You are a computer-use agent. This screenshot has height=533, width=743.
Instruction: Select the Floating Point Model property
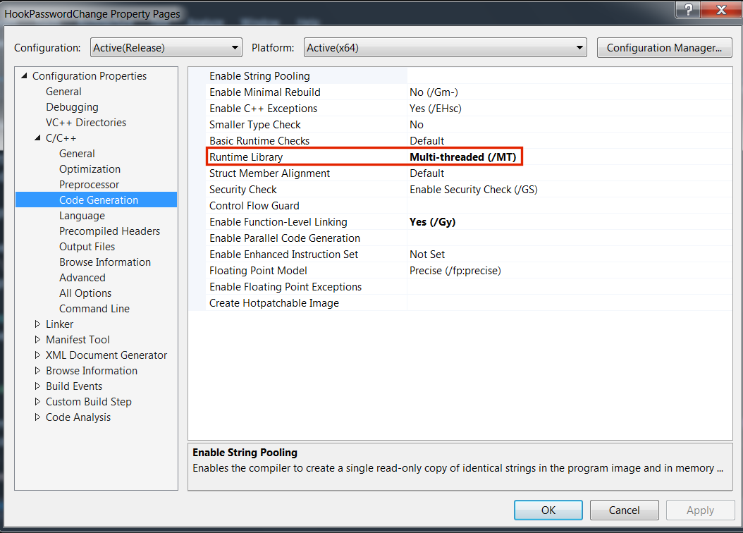259,271
